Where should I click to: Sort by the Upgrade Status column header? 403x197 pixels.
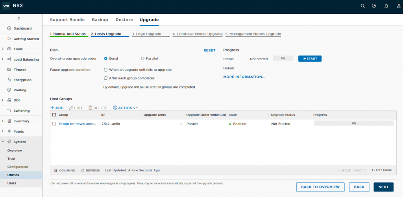[283, 115]
